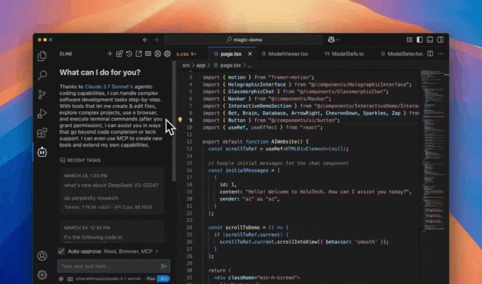Open the Manage gear in activity bar
Image resolution: width=482 pixels, height=284 pixels.
pos(42,274)
